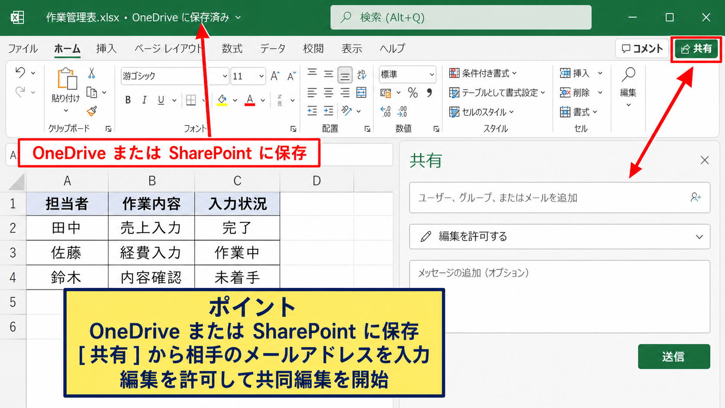The height and width of the screenshot is (408, 725).
Task: Click the 共有 share button
Action: [x=696, y=49]
